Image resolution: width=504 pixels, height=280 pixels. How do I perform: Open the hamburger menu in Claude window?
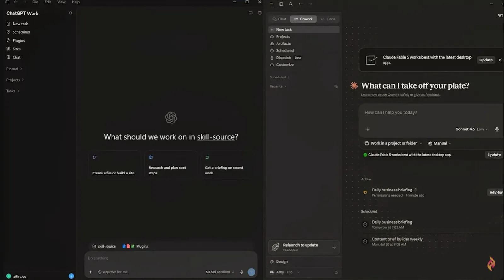point(271,4)
